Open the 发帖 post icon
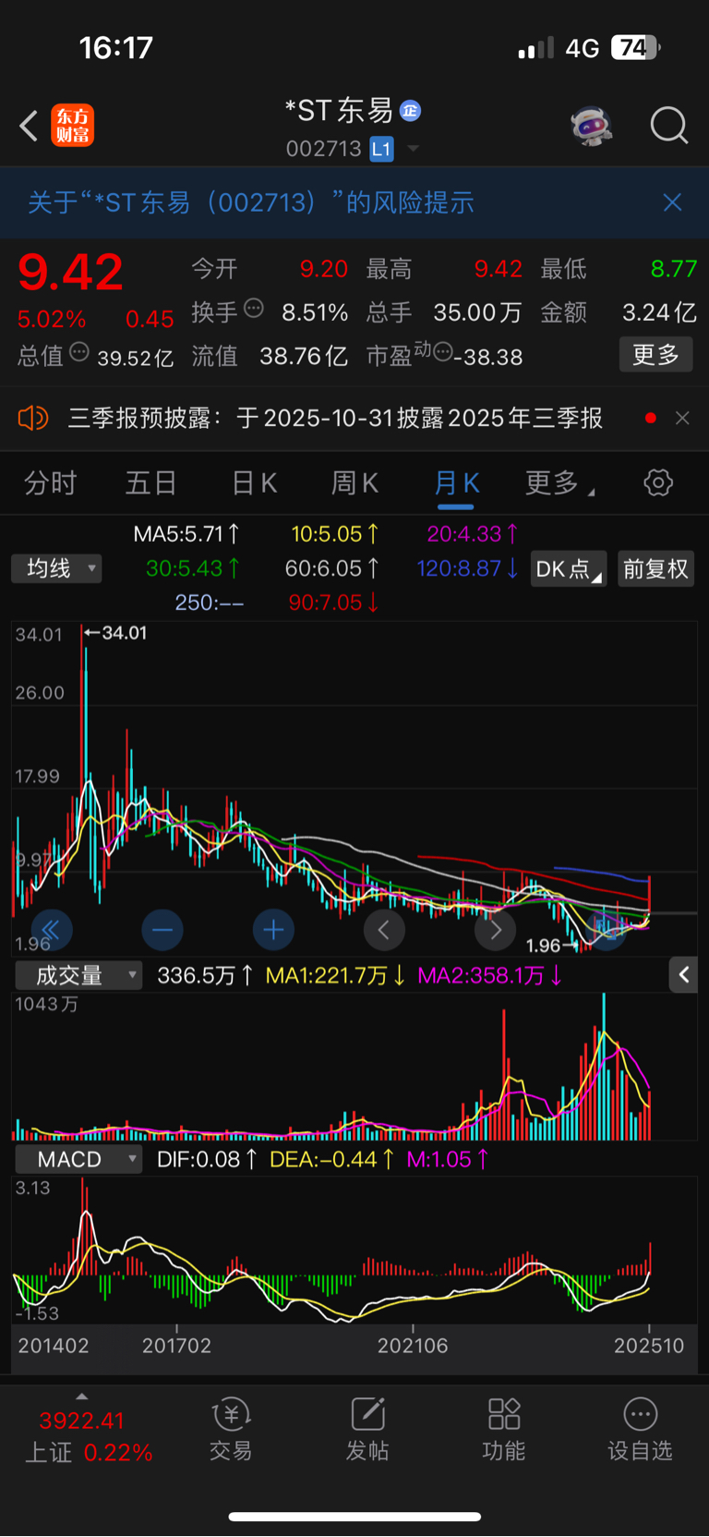The width and height of the screenshot is (709, 1537). (x=367, y=1429)
